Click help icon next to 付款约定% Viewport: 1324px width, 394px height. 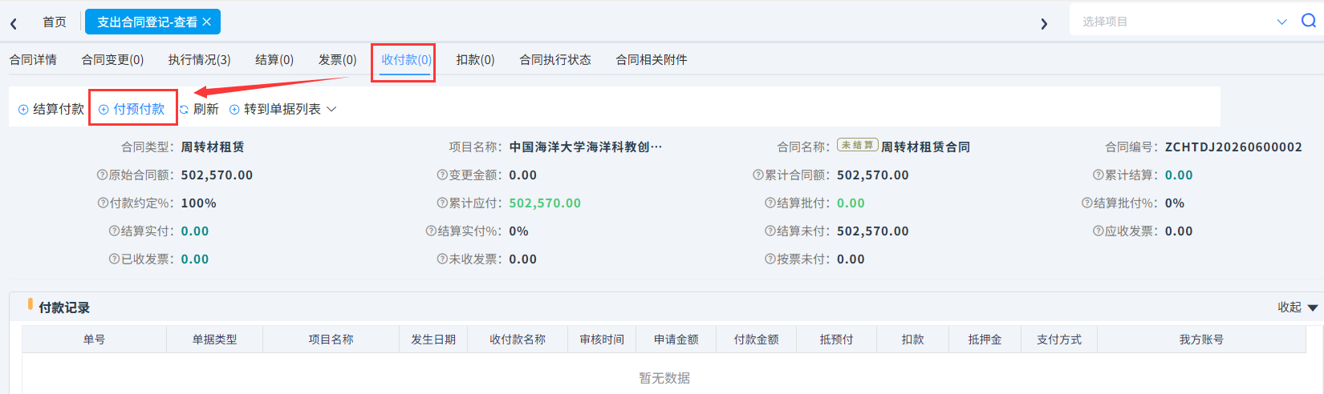click(x=103, y=203)
